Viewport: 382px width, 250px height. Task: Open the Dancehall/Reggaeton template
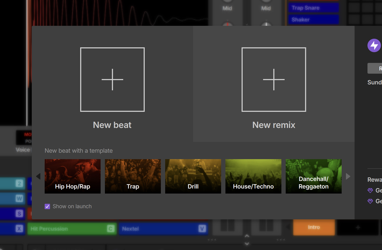pyautogui.click(x=314, y=176)
